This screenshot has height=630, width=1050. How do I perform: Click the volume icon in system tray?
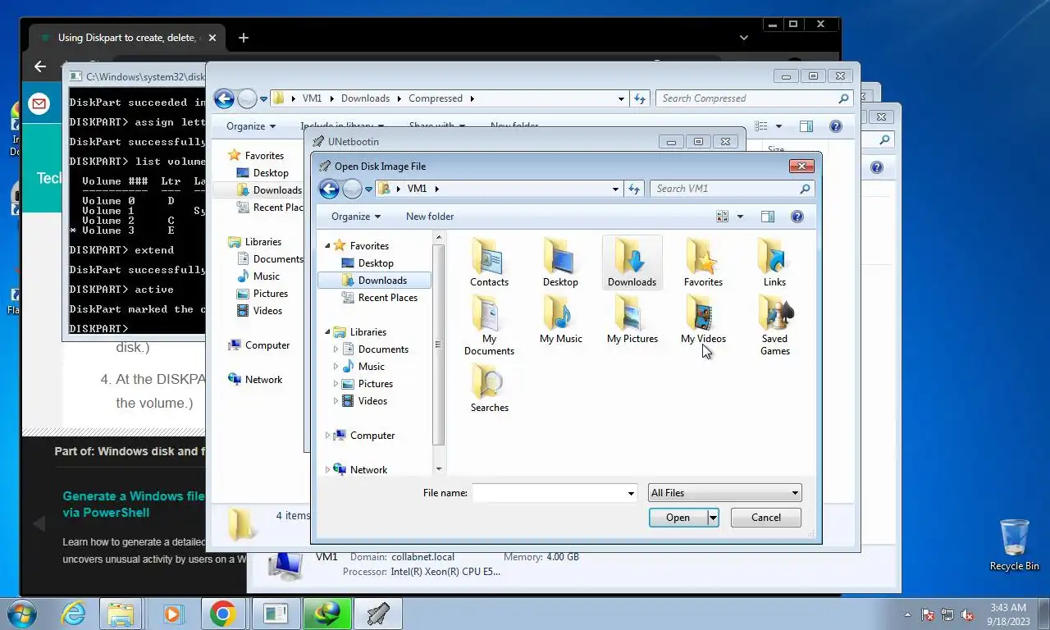coord(967,614)
